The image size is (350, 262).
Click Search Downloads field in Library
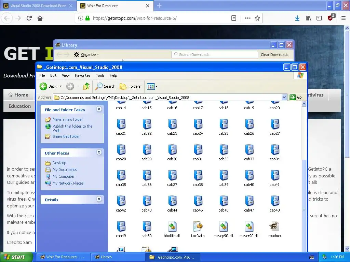[215, 55]
